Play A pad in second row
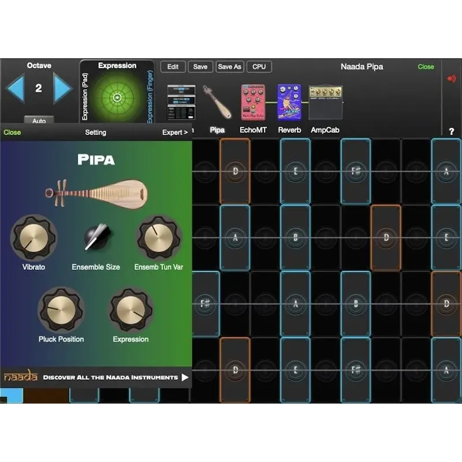Viewport: 462px width, 462px height. click(x=235, y=237)
